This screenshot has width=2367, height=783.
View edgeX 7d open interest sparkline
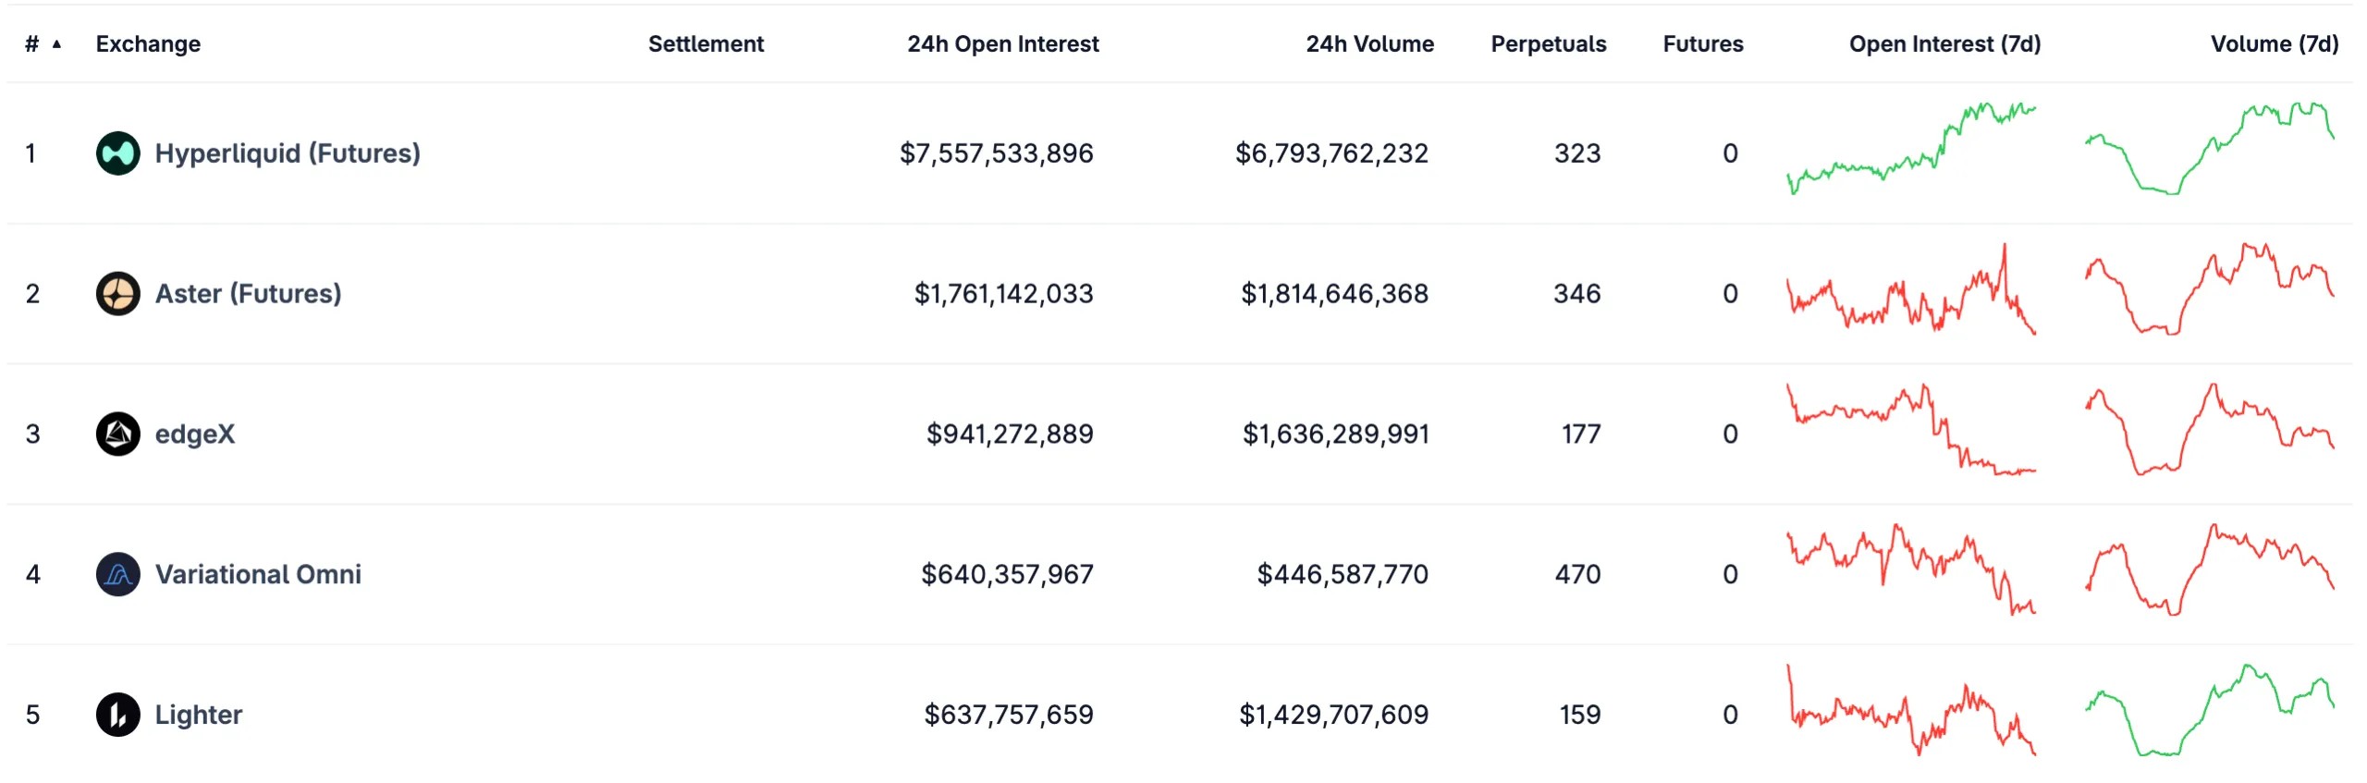(x=1911, y=431)
